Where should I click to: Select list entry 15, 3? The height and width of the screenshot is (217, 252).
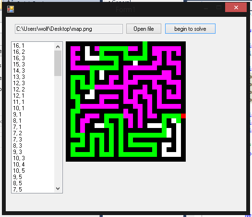(x=19, y=64)
